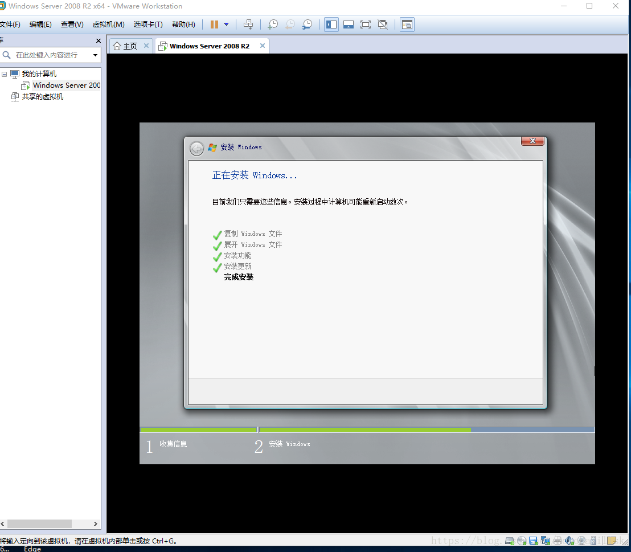Click the network adapter status icon
The width and height of the screenshot is (631, 552).
(x=545, y=541)
